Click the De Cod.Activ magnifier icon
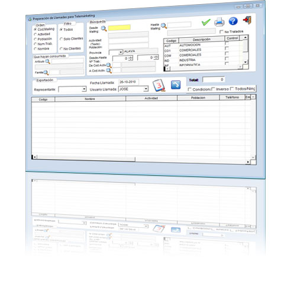This screenshot has height=284, width=281. point(109,65)
